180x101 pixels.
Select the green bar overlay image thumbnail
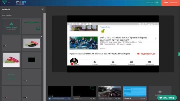pyautogui.click(x=32, y=26)
